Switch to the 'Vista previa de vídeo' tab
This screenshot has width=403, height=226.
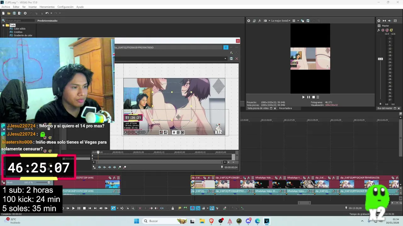tap(258, 108)
